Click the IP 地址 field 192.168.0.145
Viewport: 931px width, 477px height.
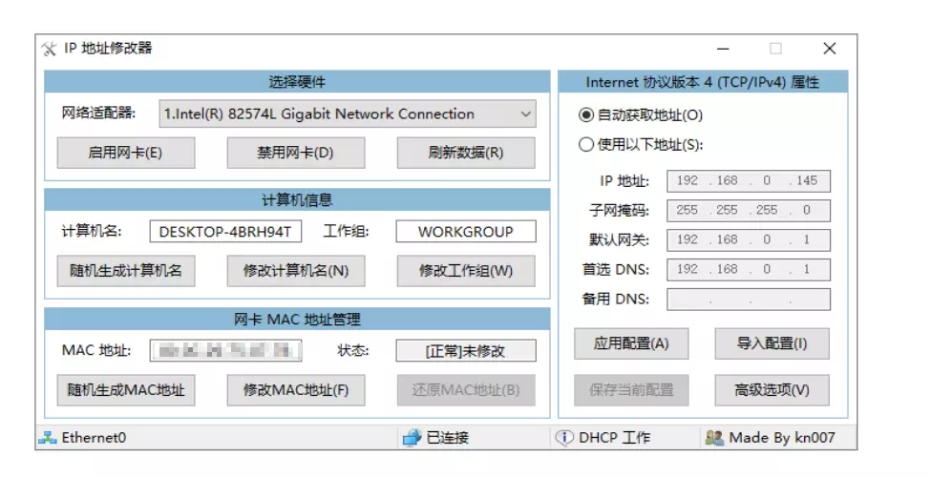(x=749, y=181)
